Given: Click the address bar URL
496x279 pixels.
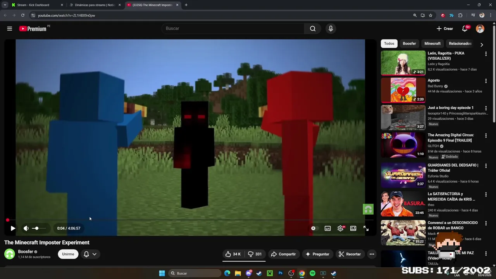Looking at the screenshot, I should point(66,15).
